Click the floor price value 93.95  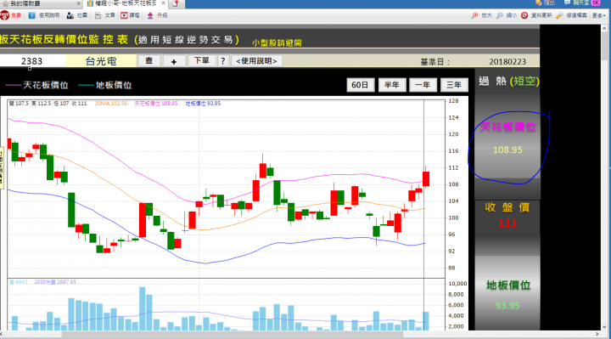click(x=507, y=306)
